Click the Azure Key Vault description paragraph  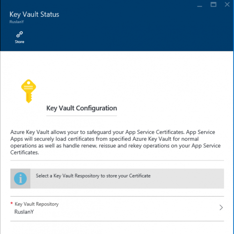point(116,142)
